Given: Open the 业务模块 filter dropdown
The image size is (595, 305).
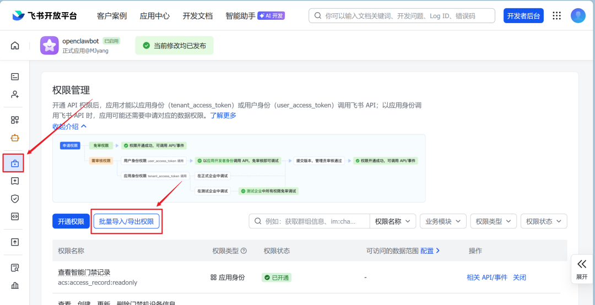Looking at the screenshot, I should click(x=443, y=221).
